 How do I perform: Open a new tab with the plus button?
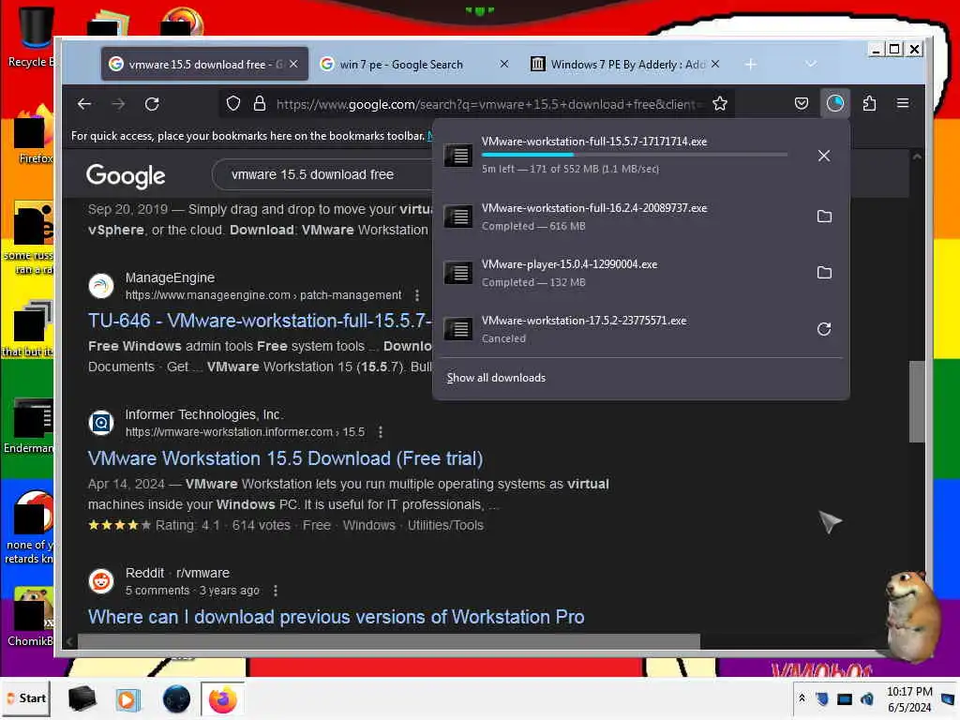click(x=751, y=64)
